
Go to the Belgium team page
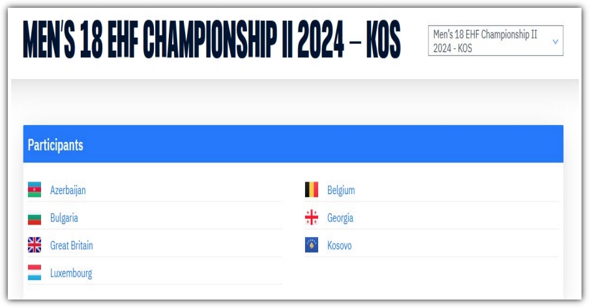coord(341,190)
